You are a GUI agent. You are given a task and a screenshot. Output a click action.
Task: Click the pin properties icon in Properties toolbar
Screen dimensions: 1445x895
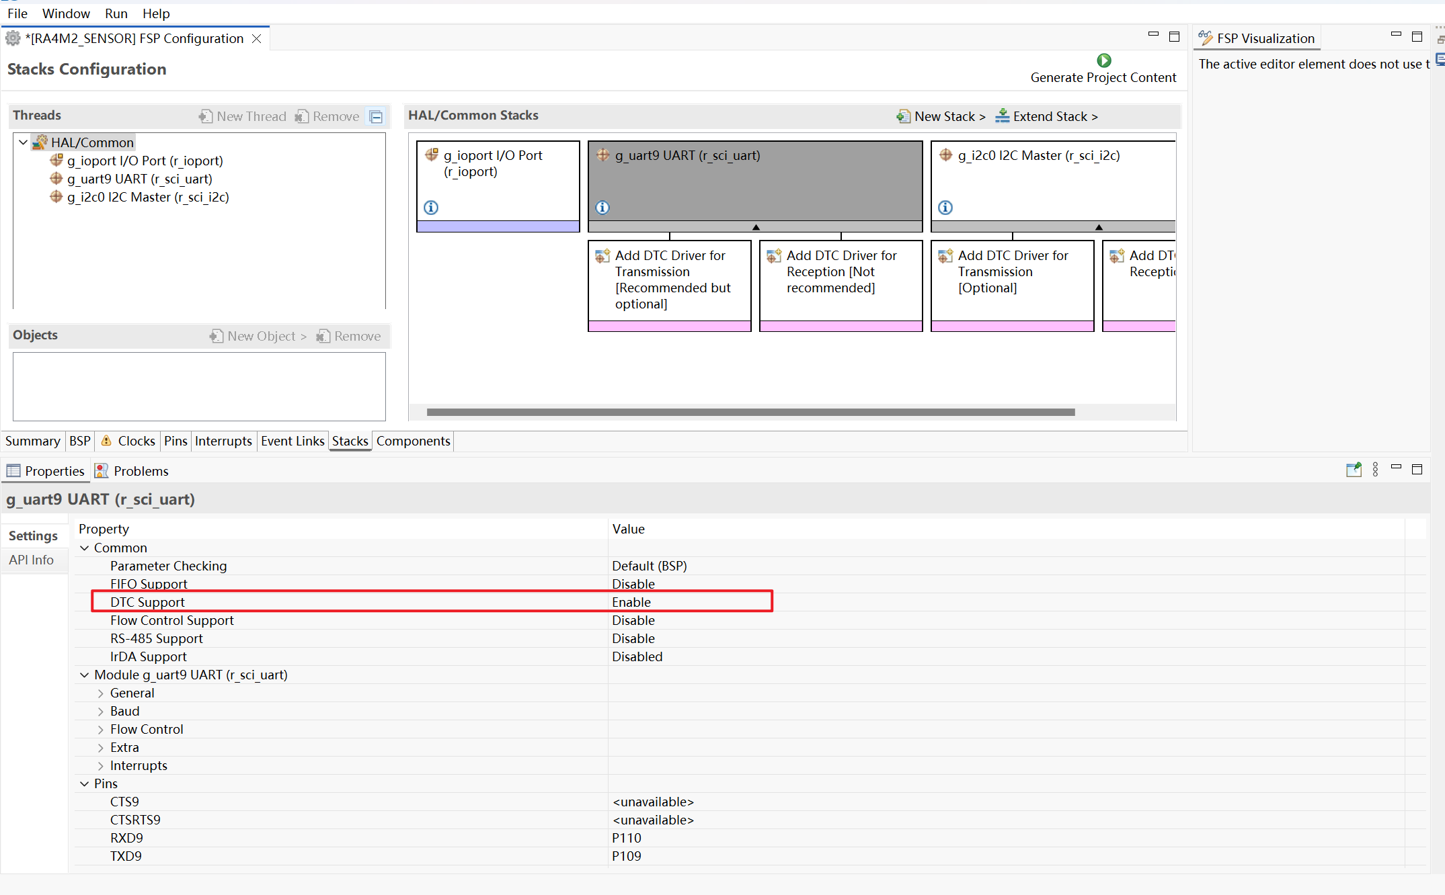pos(1354,470)
